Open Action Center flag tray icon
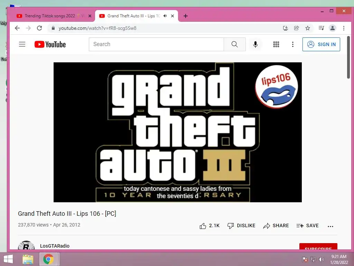The width and height of the screenshot is (354, 266). [305, 259]
